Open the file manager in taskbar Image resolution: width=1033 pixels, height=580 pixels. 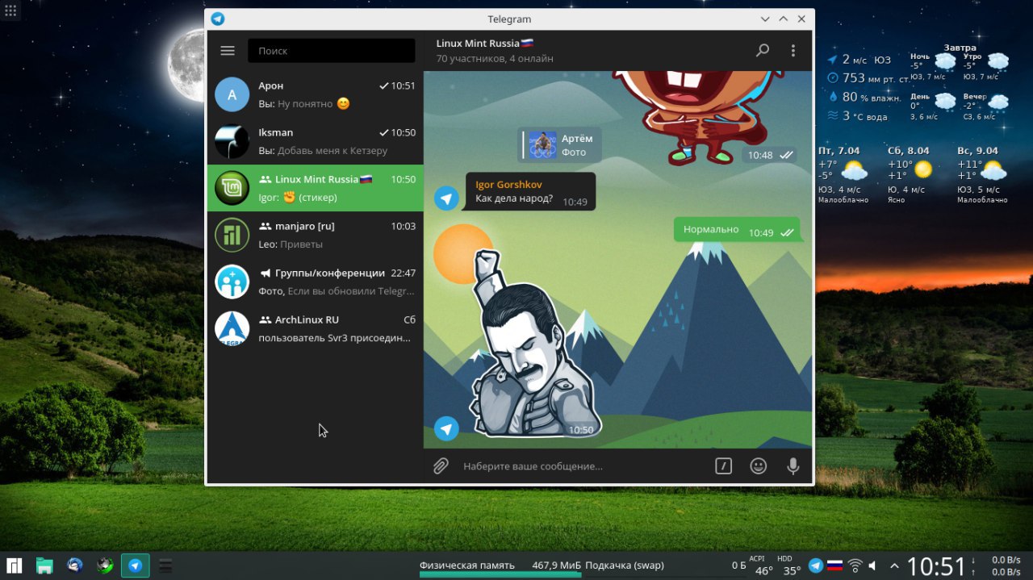44,565
